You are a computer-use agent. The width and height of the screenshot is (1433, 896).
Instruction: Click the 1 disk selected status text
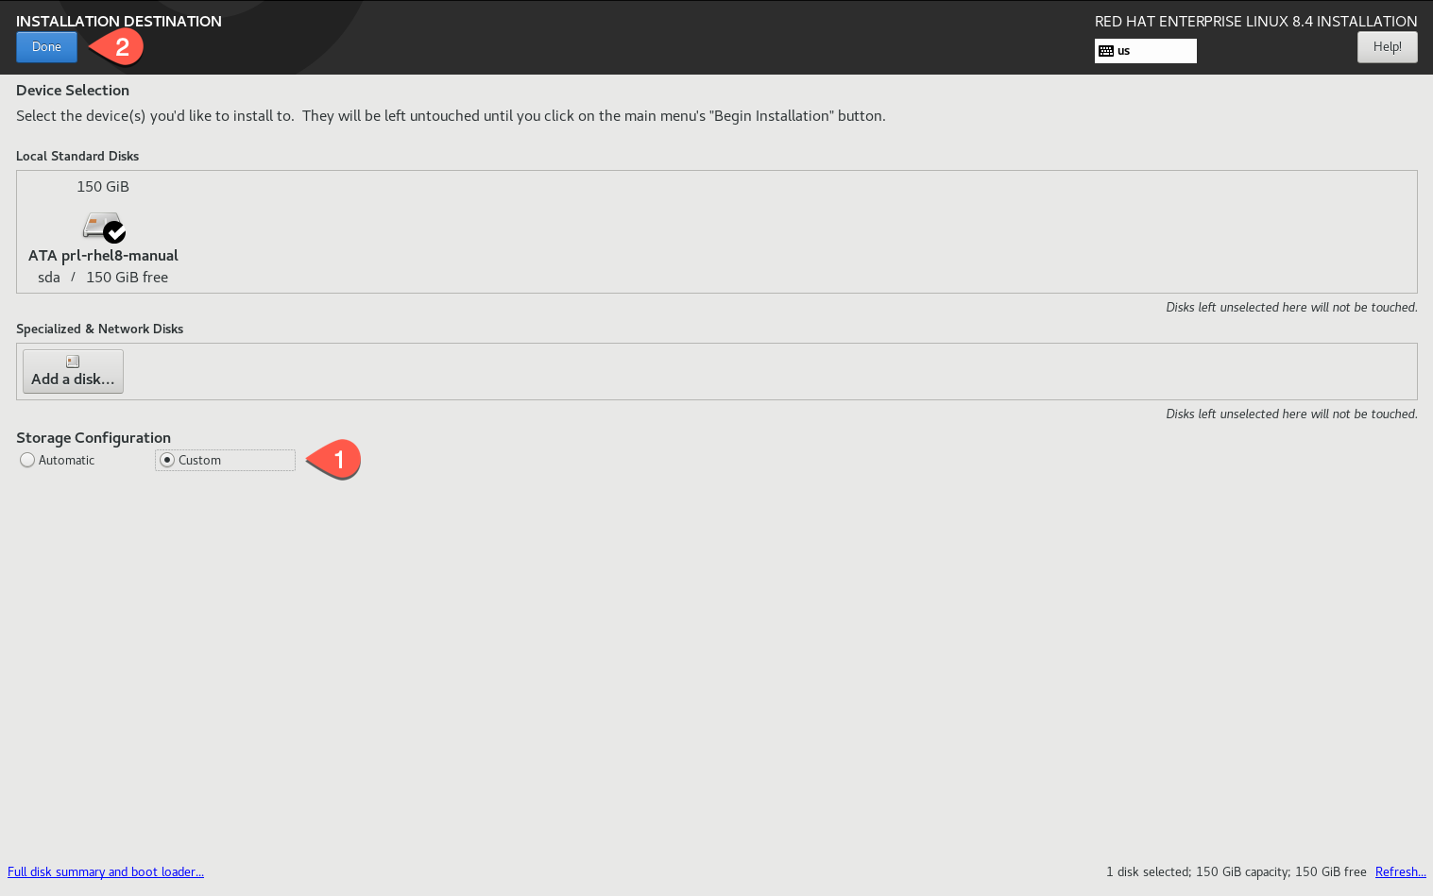tap(1237, 871)
